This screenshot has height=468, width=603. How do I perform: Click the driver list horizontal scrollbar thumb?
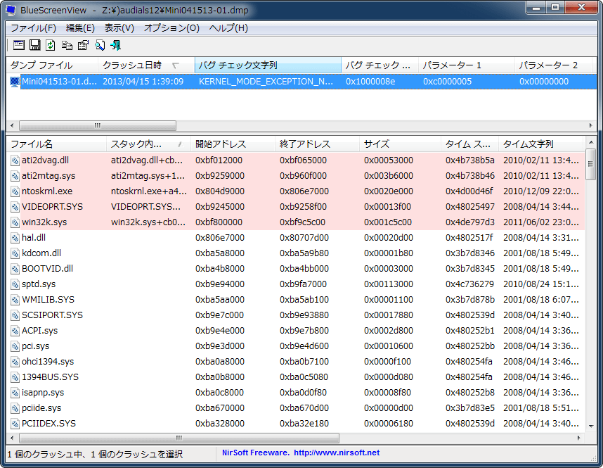click(179, 438)
